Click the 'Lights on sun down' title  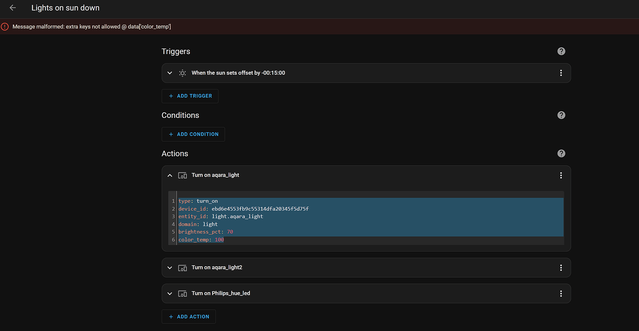click(65, 8)
